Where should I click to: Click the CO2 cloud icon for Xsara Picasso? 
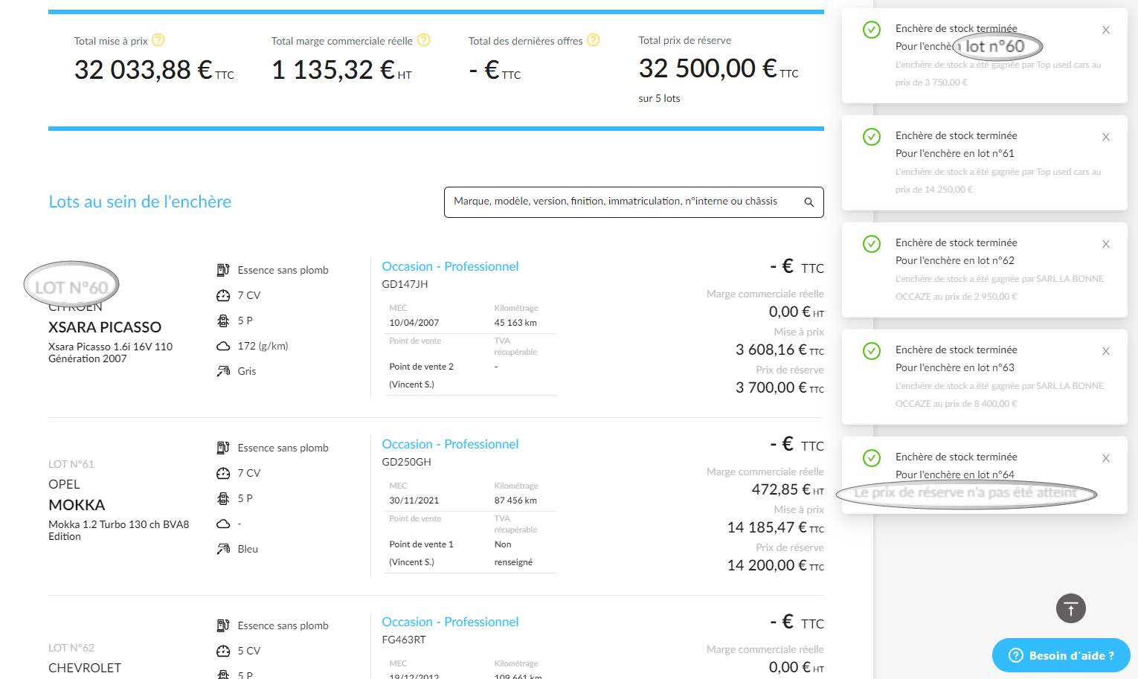pos(222,346)
